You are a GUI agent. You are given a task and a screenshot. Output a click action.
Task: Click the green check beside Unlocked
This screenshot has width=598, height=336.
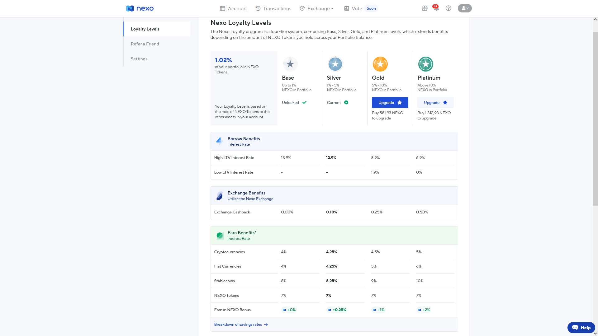pos(304,102)
